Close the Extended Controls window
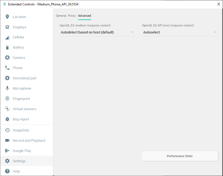Viewport: 223px width, 176px height. point(219,4)
